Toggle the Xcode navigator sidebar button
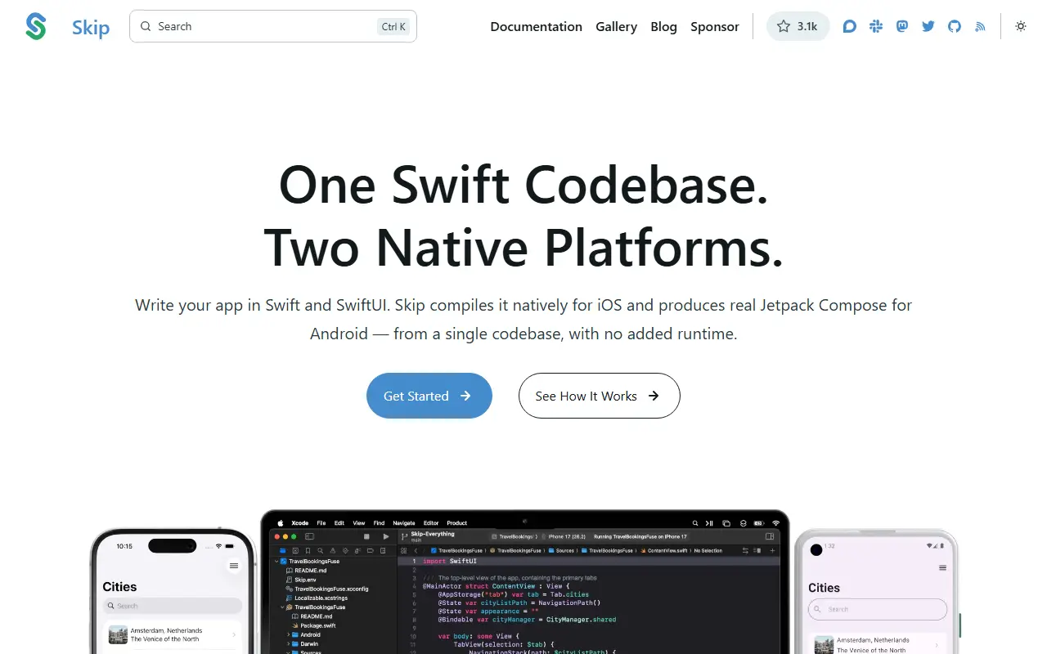This screenshot has height=654, width=1047. [309, 536]
